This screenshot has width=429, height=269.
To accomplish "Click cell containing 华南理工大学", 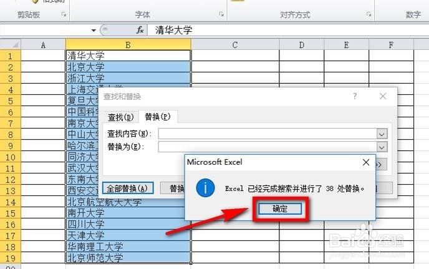I will click(128, 247).
